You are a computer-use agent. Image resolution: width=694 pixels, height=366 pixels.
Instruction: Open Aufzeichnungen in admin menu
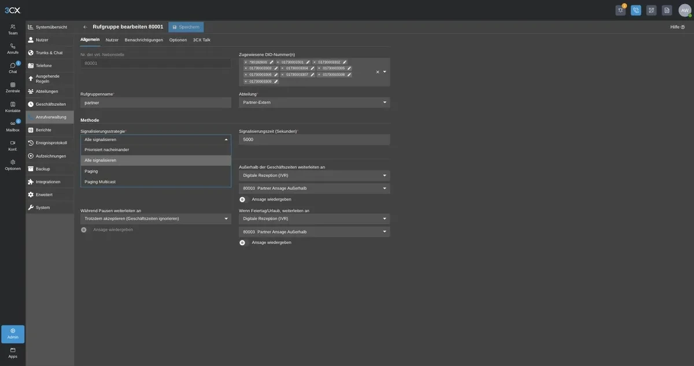(50, 156)
